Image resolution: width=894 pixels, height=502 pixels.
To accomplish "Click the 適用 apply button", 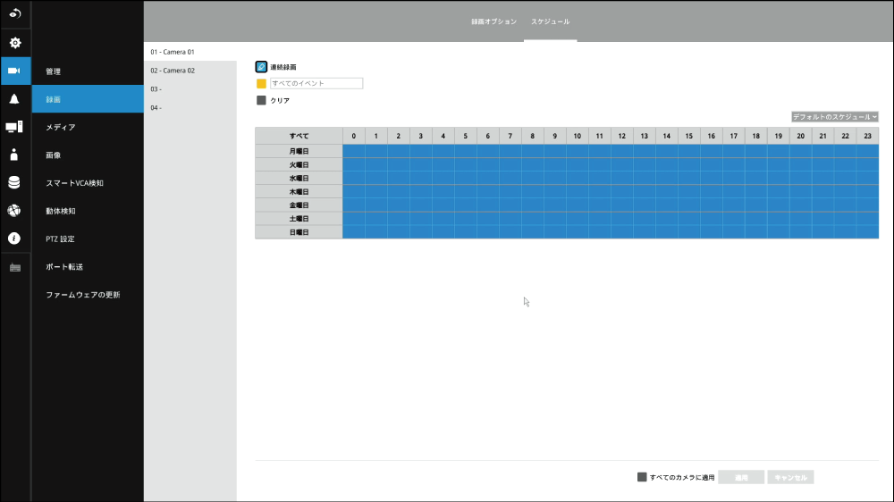I will pos(741,478).
